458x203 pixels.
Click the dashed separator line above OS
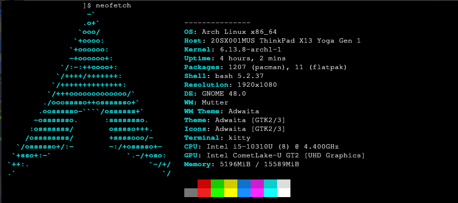[217, 23]
